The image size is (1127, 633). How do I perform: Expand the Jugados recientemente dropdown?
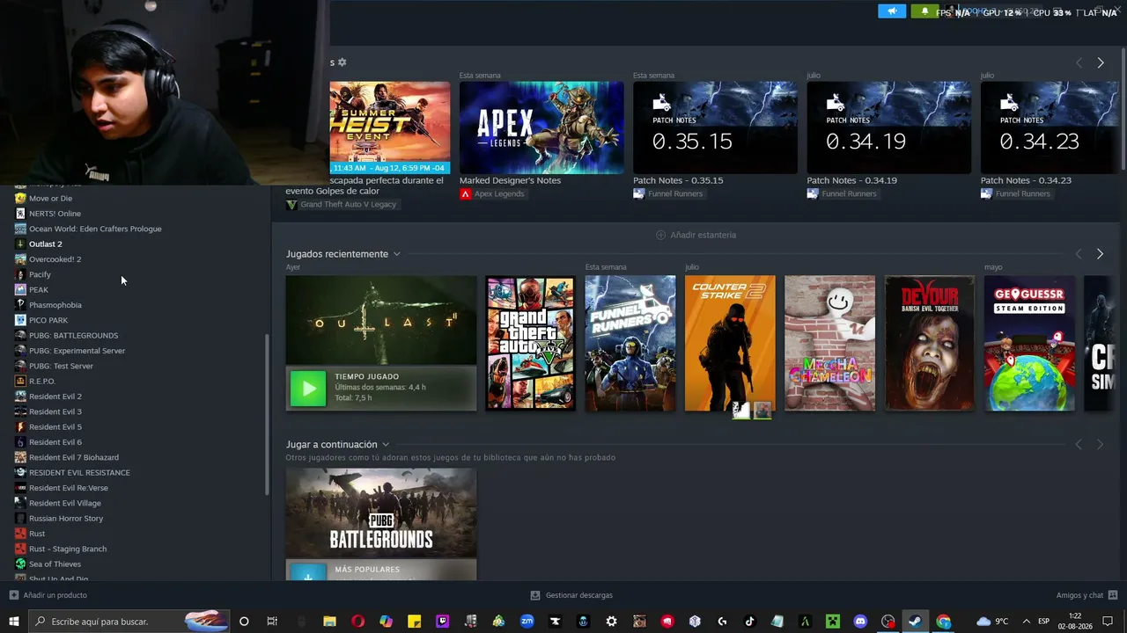point(396,254)
